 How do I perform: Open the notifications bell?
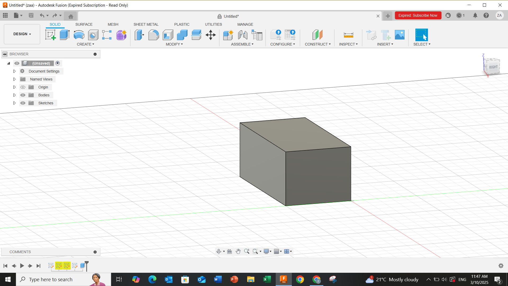point(475,15)
